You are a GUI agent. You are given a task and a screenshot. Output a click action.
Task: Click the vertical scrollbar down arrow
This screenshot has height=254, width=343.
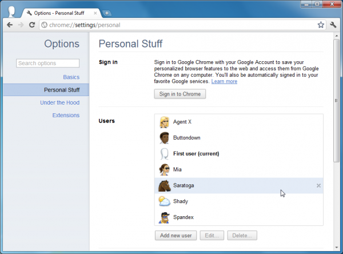tap(337, 248)
